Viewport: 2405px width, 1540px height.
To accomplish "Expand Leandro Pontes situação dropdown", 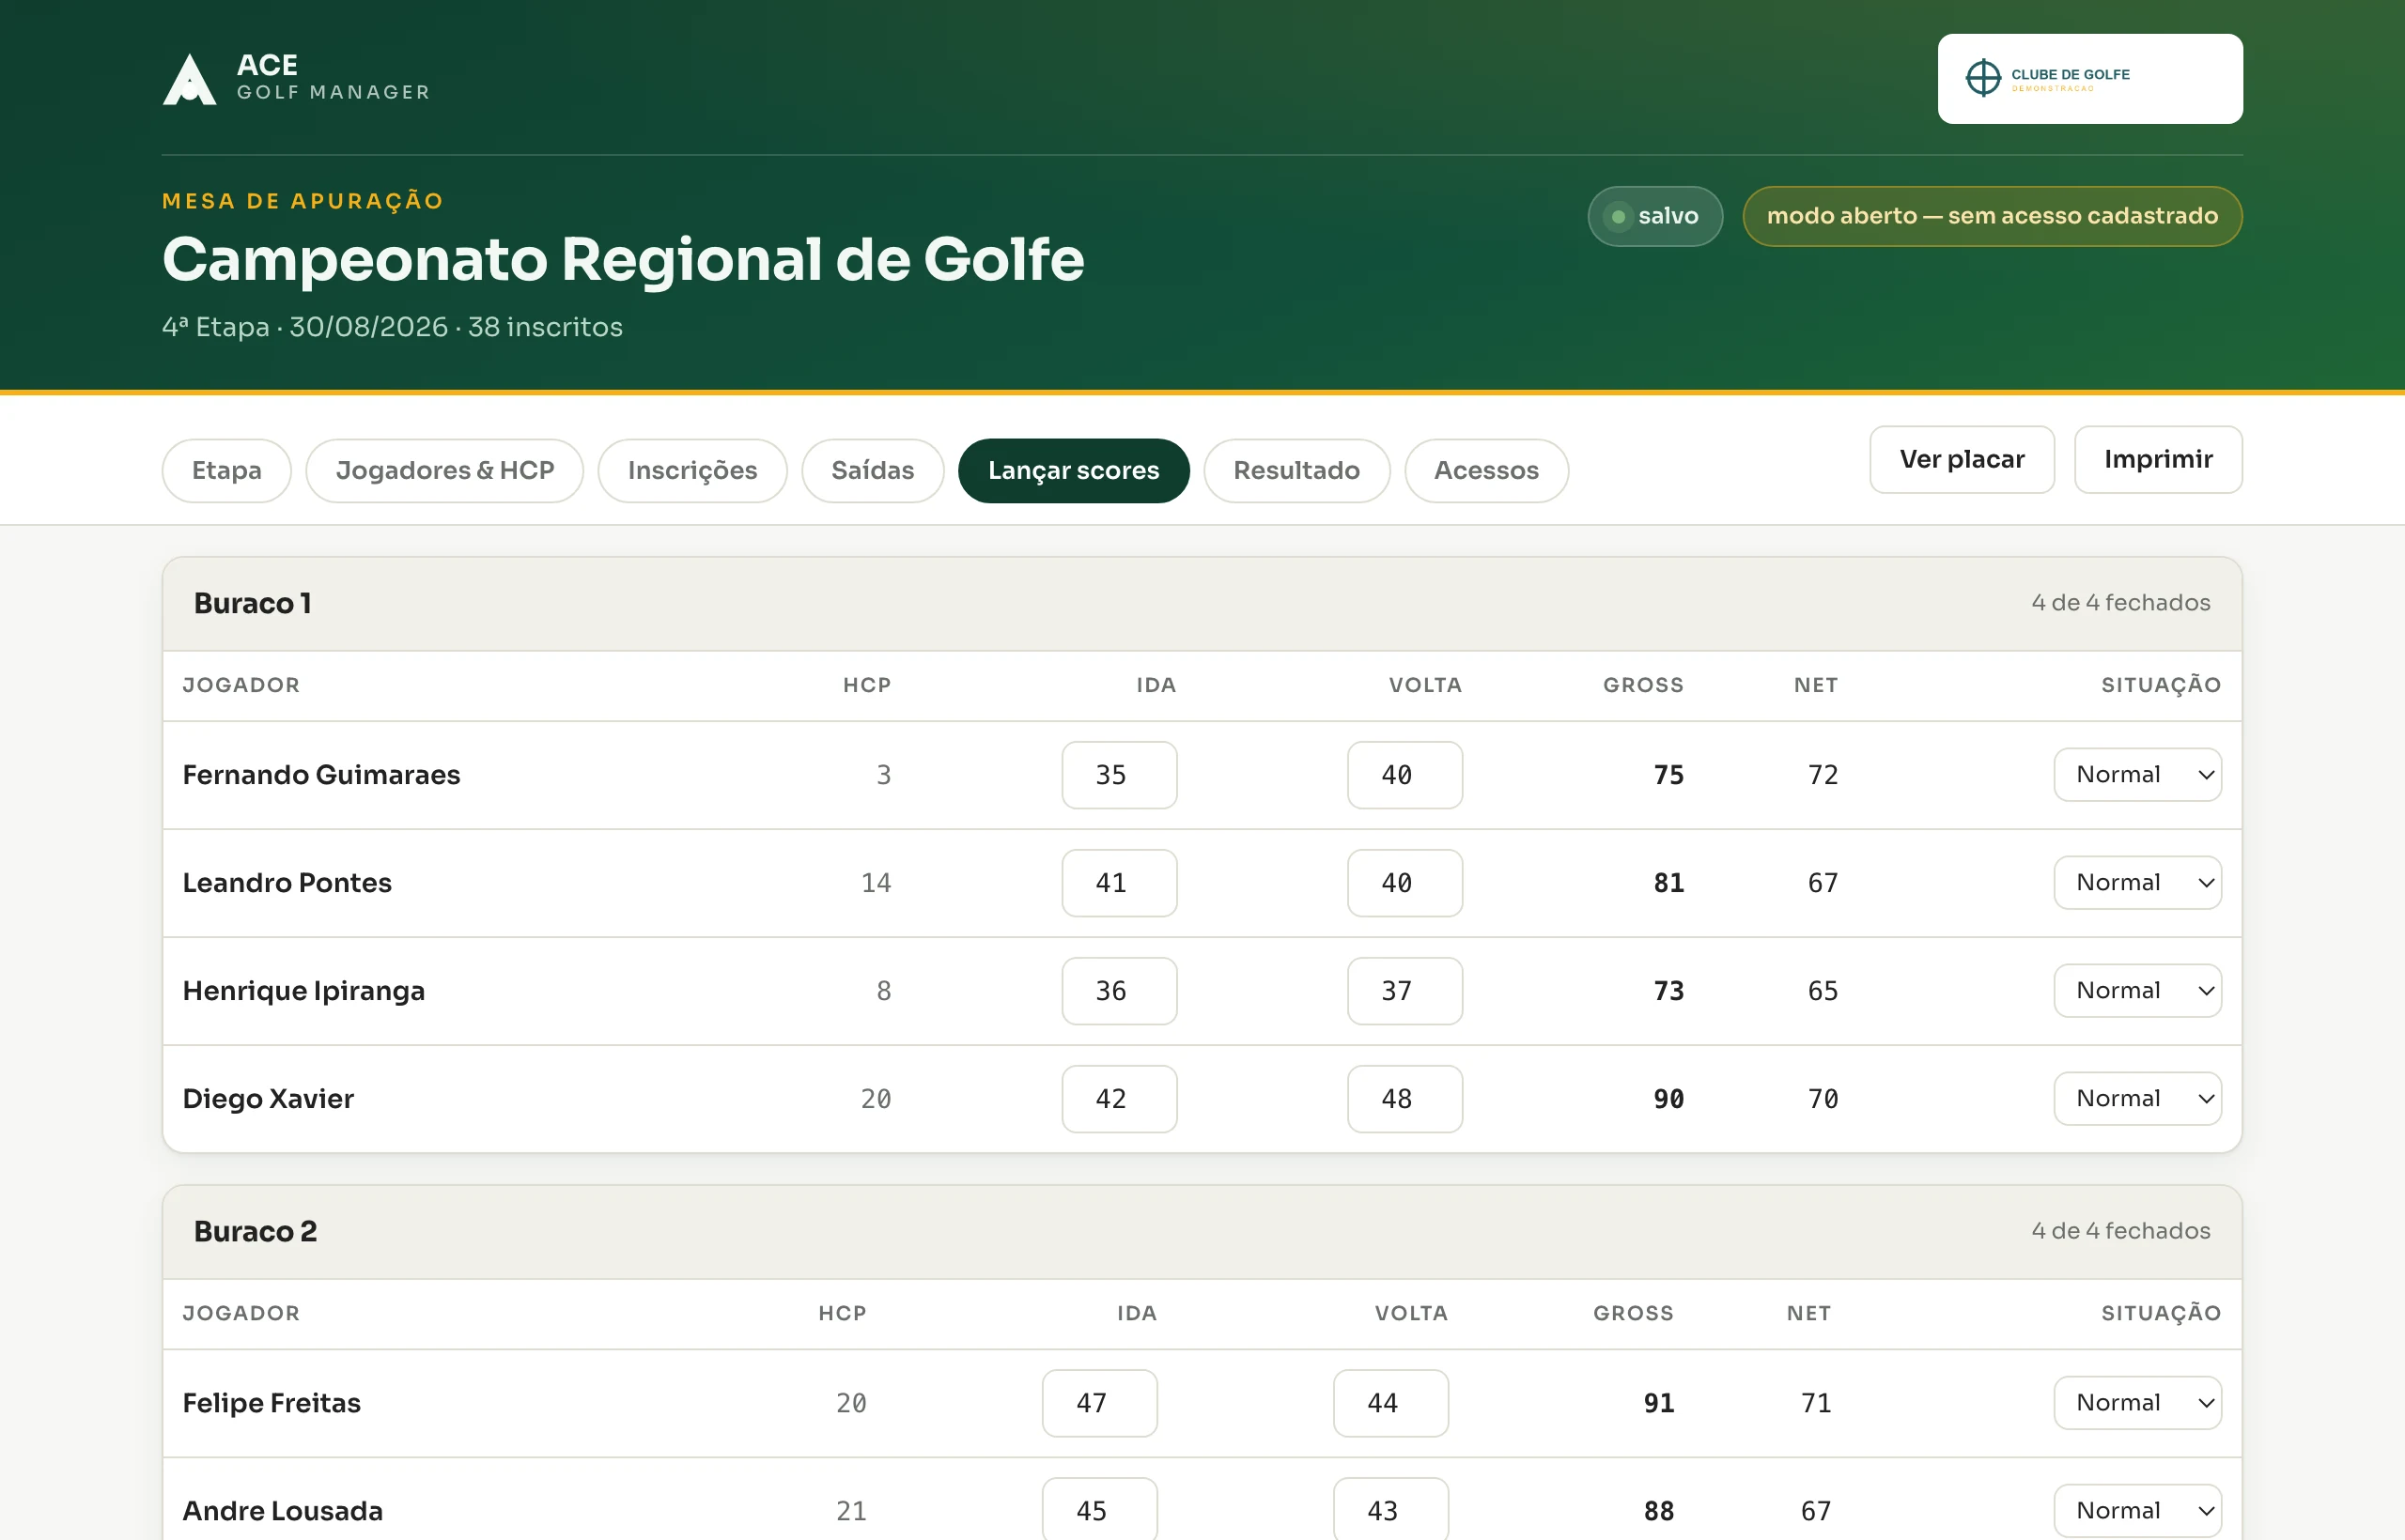I will (2137, 883).
